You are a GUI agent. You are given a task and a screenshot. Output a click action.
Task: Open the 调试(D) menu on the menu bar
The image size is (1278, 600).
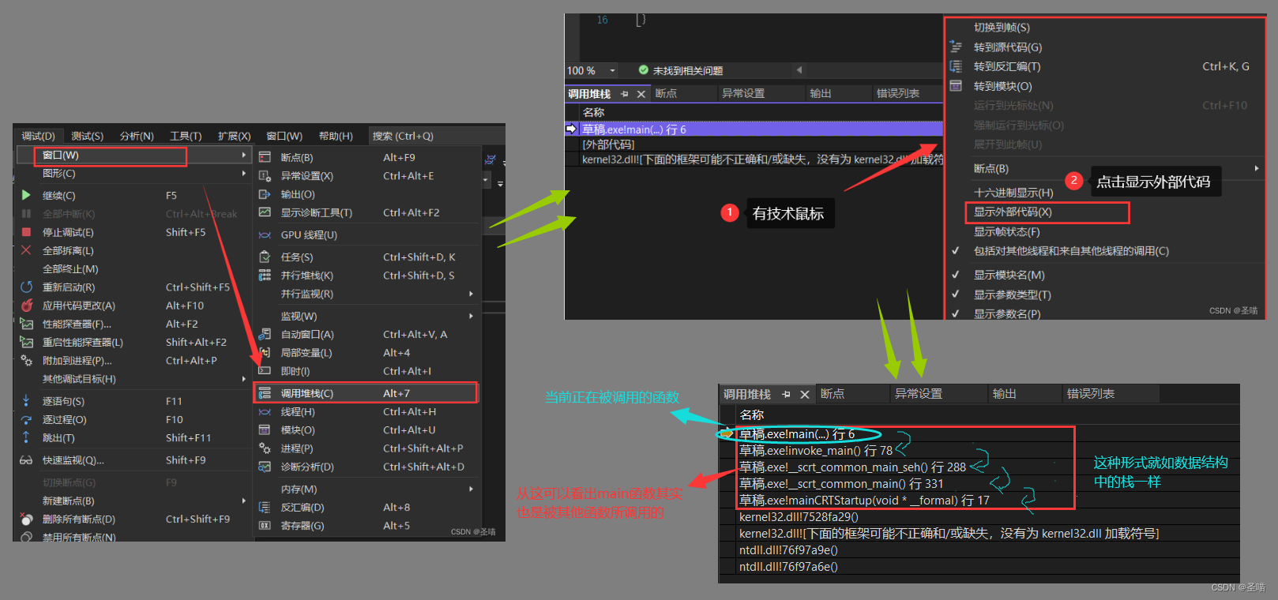pos(38,136)
